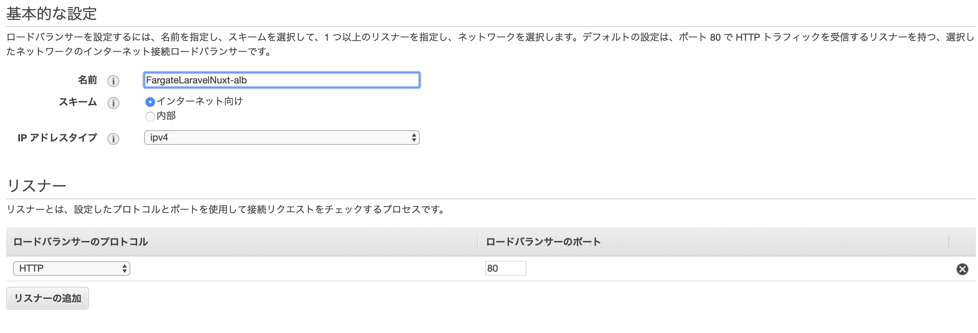Click the 名前 field label

(87, 80)
